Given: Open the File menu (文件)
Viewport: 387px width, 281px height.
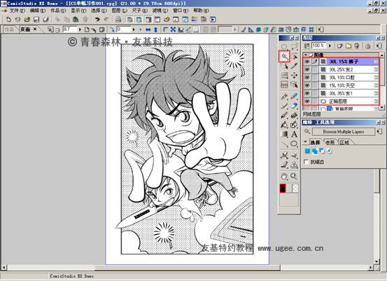Looking at the screenshot, I should (17, 11).
